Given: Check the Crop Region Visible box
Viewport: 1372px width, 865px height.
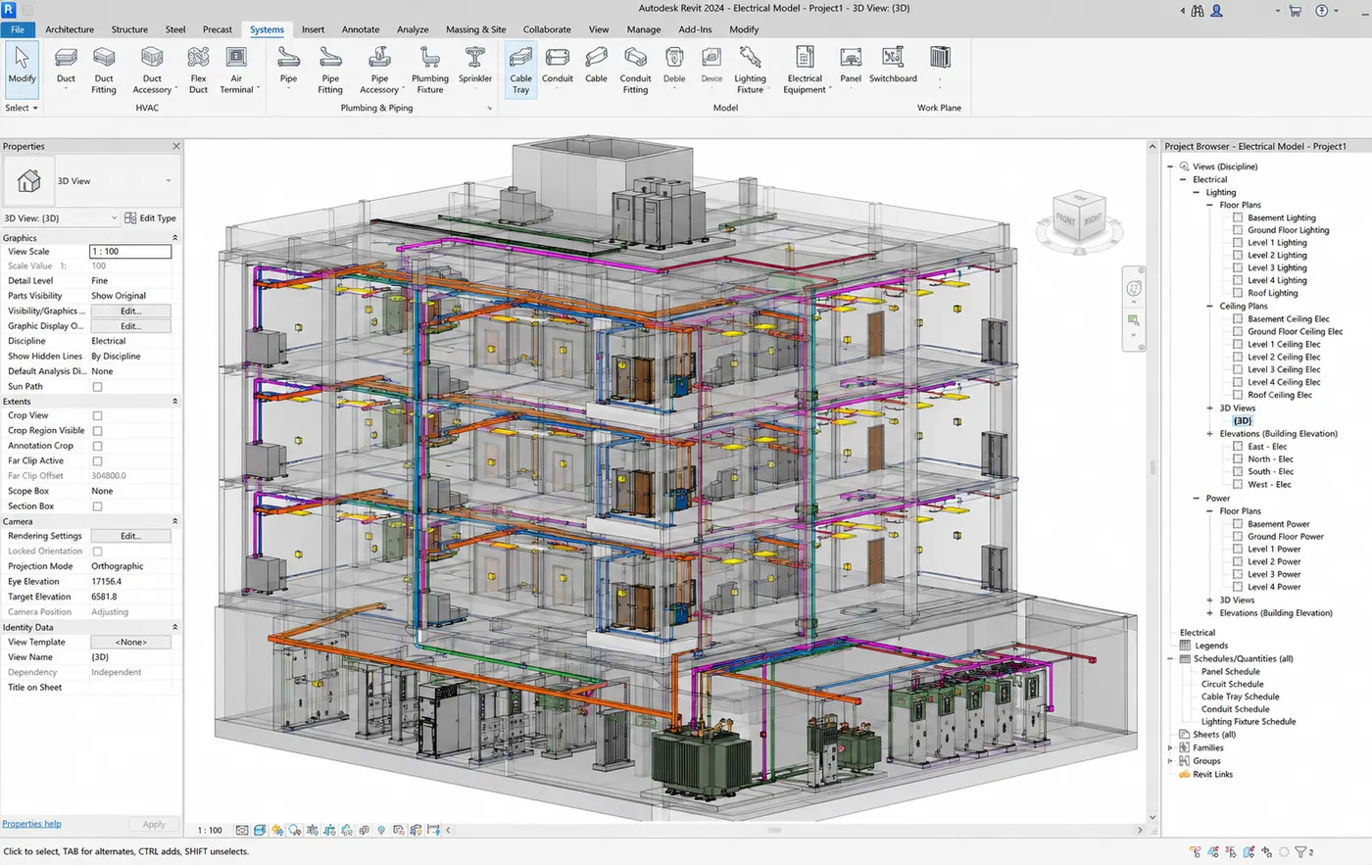Looking at the screenshot, I should tap(97, 431).
